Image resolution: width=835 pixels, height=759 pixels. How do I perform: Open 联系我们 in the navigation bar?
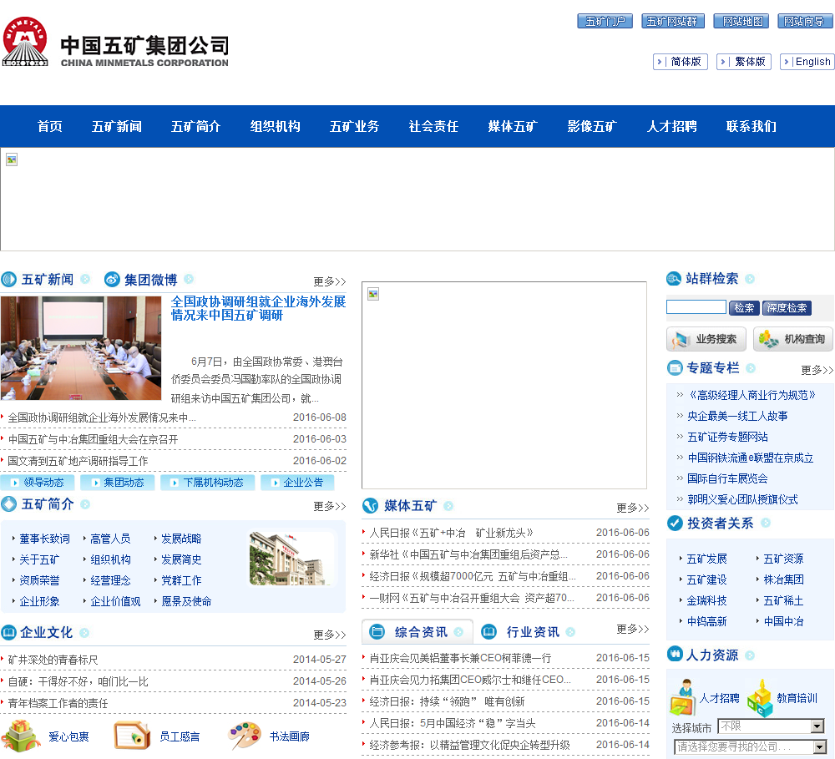click(x=751, y=126)
